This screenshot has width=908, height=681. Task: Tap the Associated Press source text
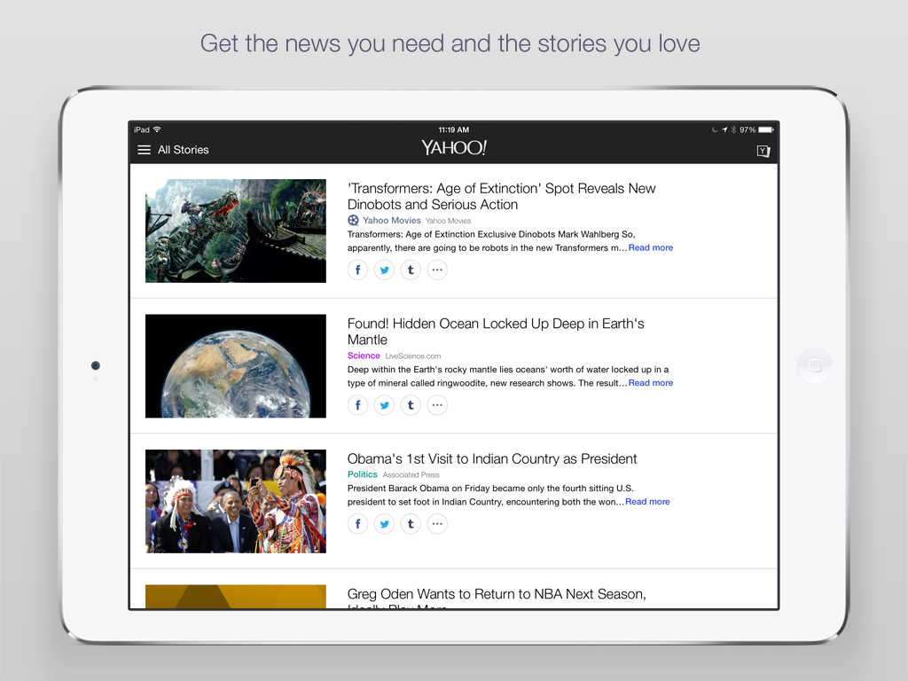pyautogui.click(x=411, y=475)
